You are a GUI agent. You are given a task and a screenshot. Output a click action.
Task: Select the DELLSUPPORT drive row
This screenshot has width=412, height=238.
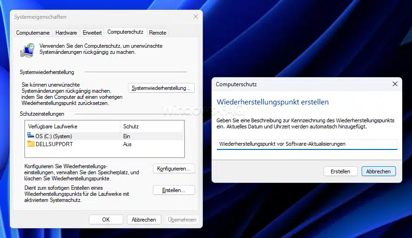tap(104, 144)
